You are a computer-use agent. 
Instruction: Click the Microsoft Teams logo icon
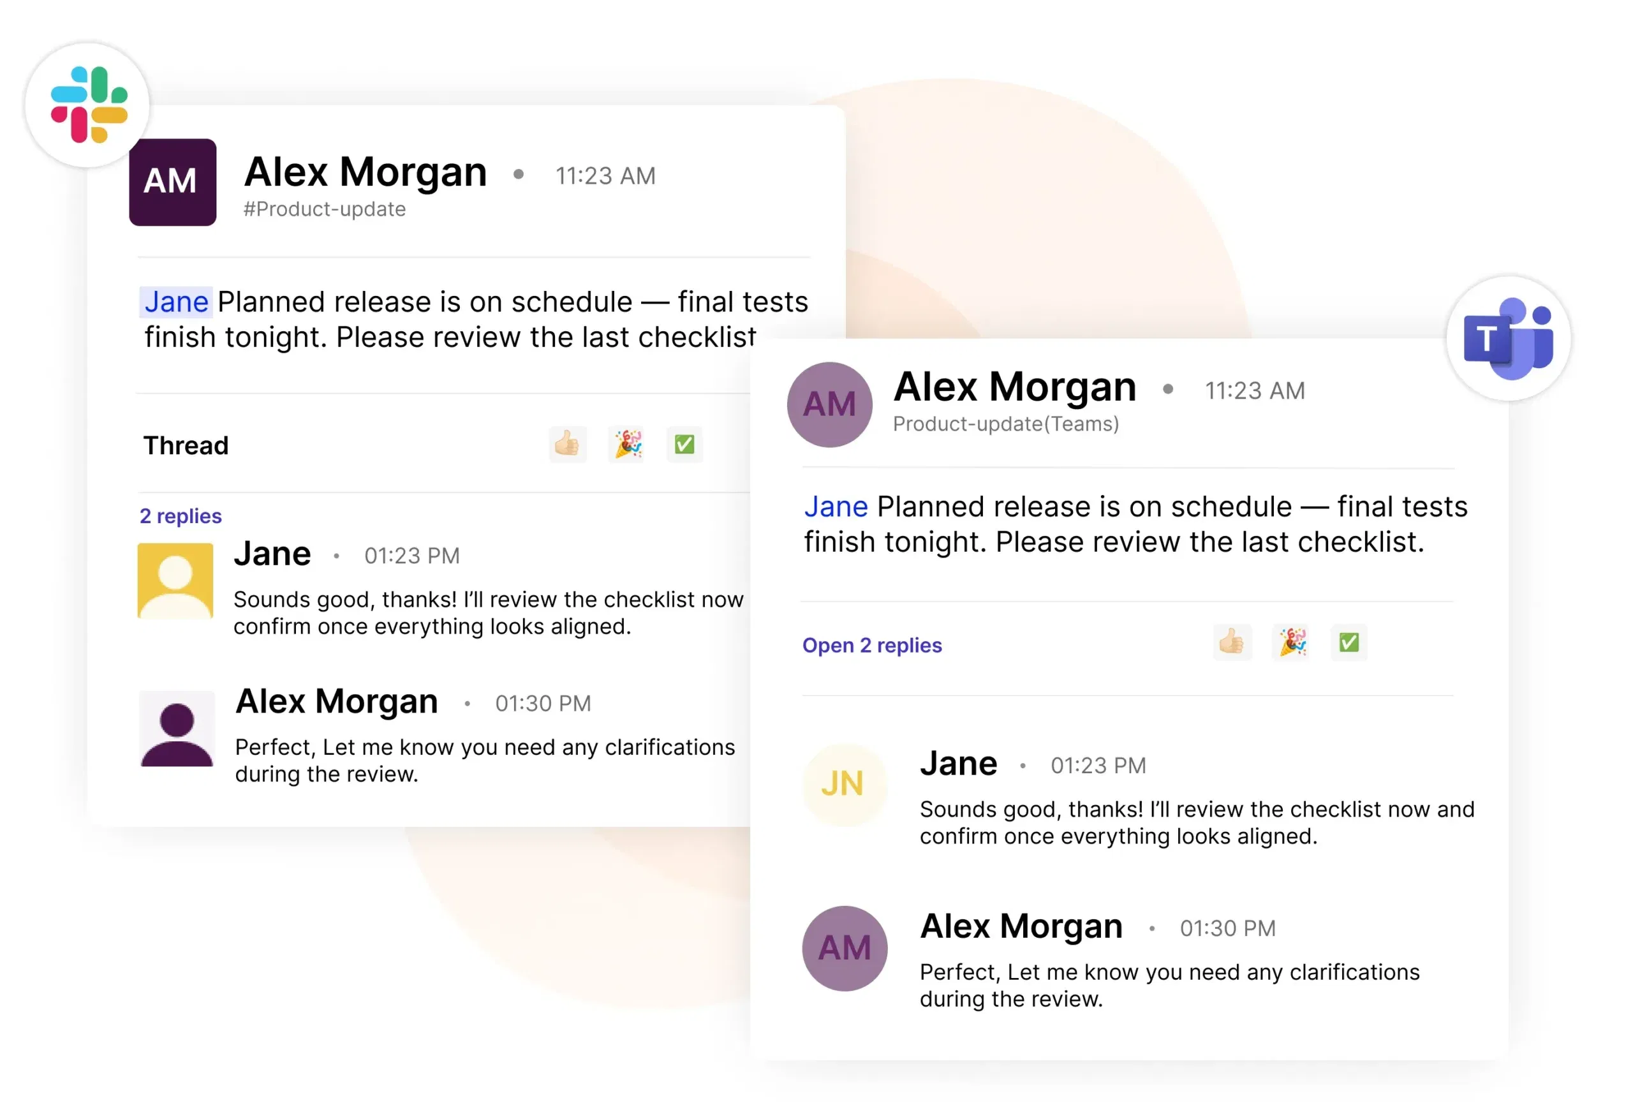(x=1508, y=339)
